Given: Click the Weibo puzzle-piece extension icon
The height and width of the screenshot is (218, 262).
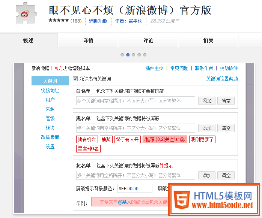Looking at the screenshot, I should coord(26,13).
